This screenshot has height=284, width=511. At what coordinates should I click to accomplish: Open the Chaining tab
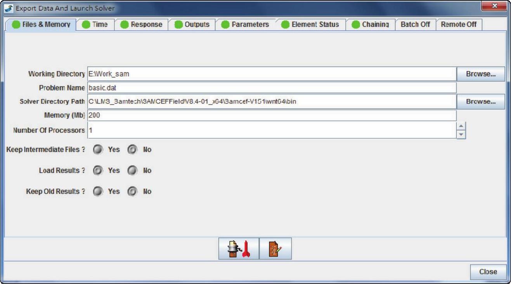(371, 24)
